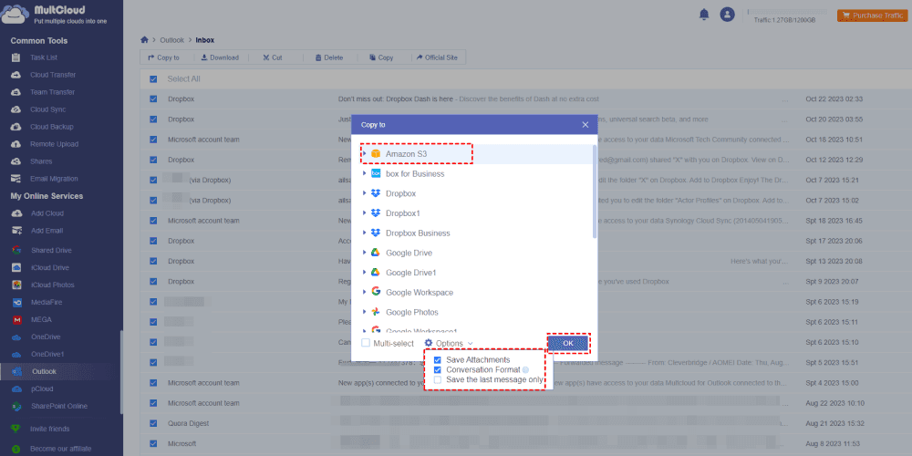Expand the Amazon S3 tree node
This screenshot has width=912, height=456.
[x=364, y=153]
